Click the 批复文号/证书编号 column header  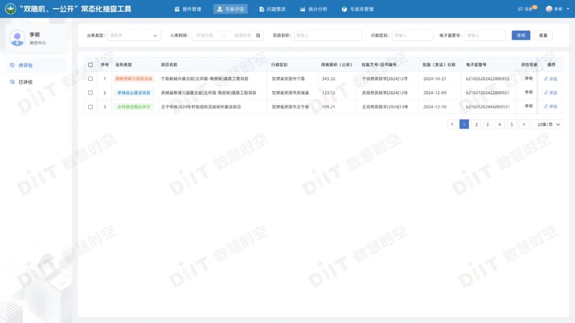pyautogui.click(x=379, y=65)
